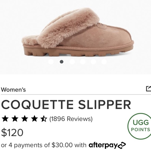This screenshot has height=151, width=151.
Task: Select the third carousel image dot
Action: pos(72,62)
